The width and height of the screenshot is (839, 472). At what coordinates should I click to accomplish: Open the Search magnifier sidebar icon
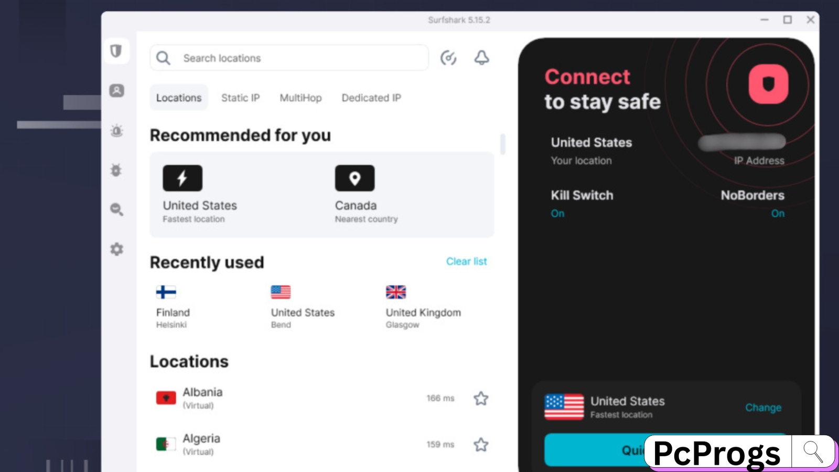116,209
